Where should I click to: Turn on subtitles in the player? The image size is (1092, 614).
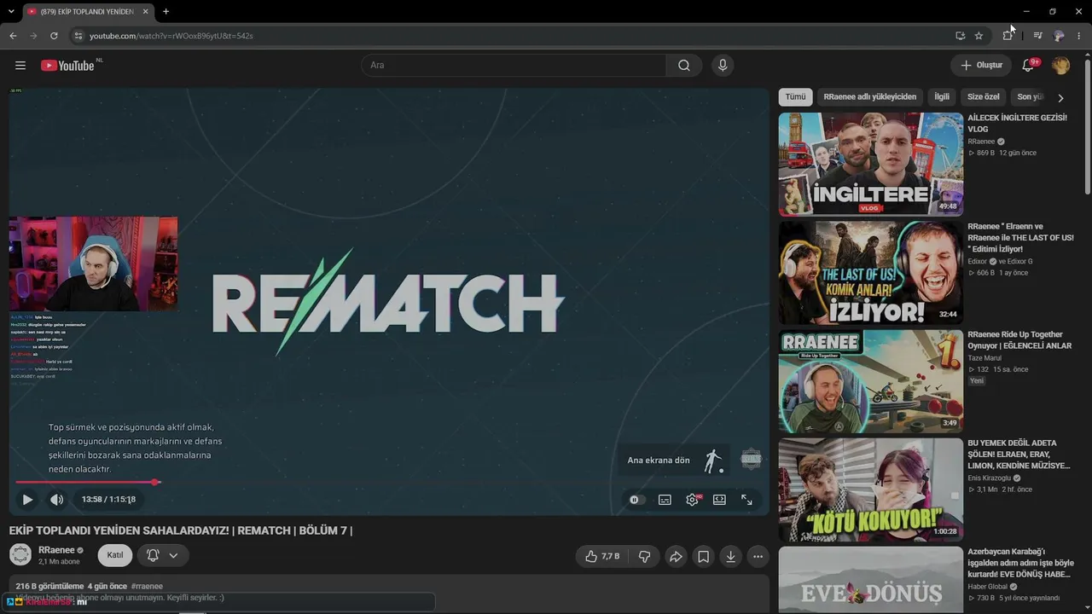click(x=665, y=500)
